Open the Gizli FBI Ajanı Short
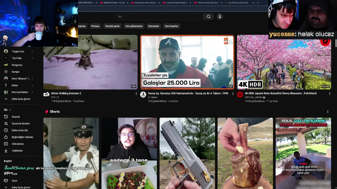 click(x=303, y=153)
